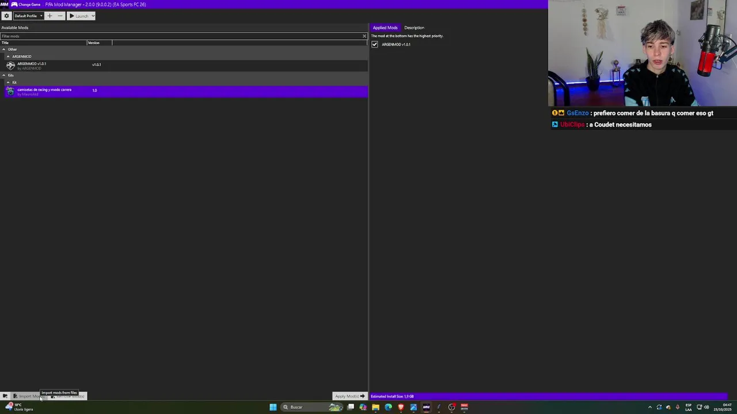Collapse the Kit subgroup

[x=8, y=83]
